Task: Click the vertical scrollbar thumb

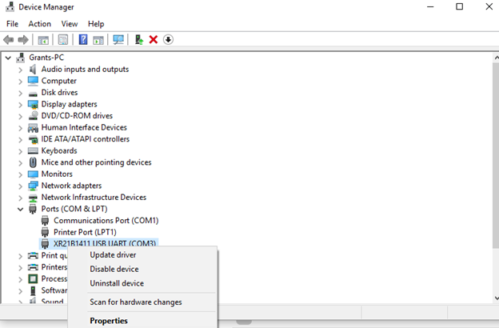Action: click(x=496, y=155)
